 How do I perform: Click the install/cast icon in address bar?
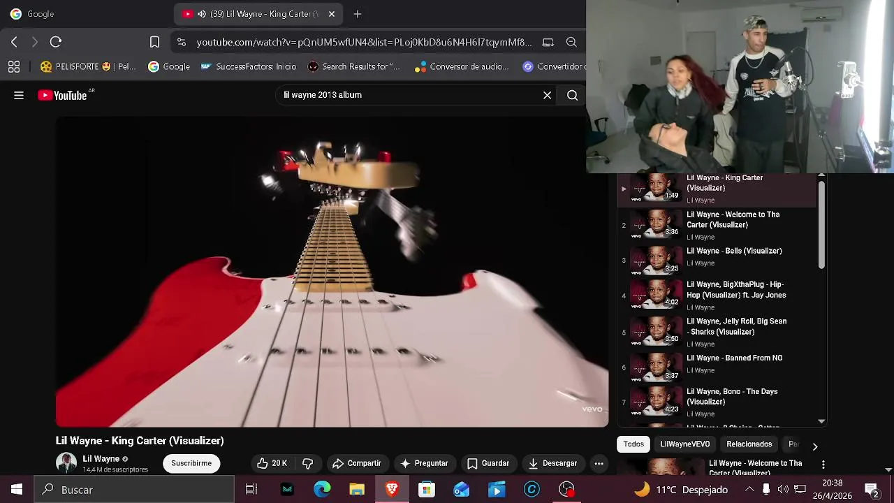548,42
